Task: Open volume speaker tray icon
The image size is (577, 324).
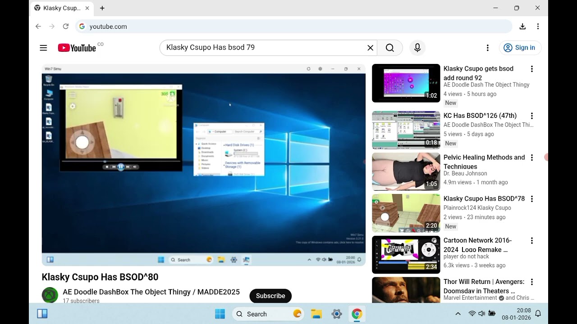Action: pos(481,314)
